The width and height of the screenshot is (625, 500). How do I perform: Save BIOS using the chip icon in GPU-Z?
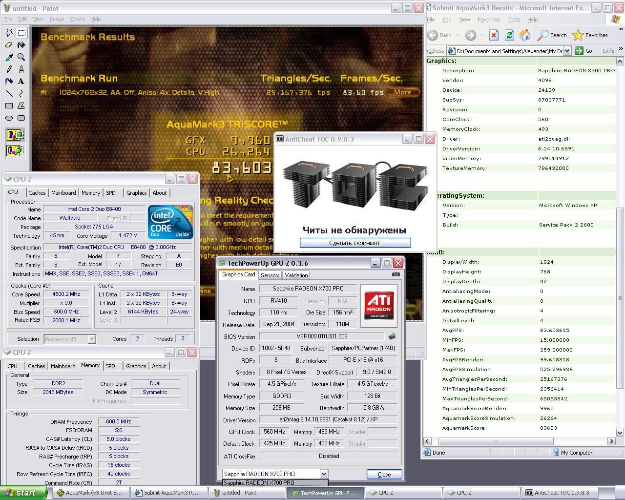pos(392,336)
